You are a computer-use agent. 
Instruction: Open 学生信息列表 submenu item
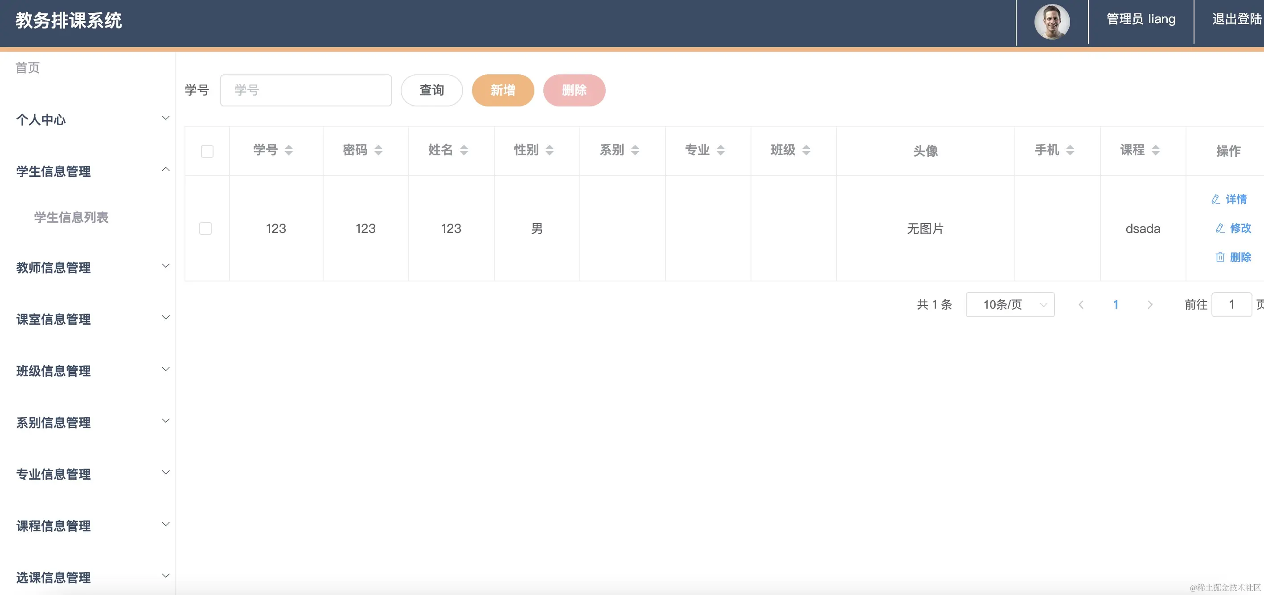[71, 217]
